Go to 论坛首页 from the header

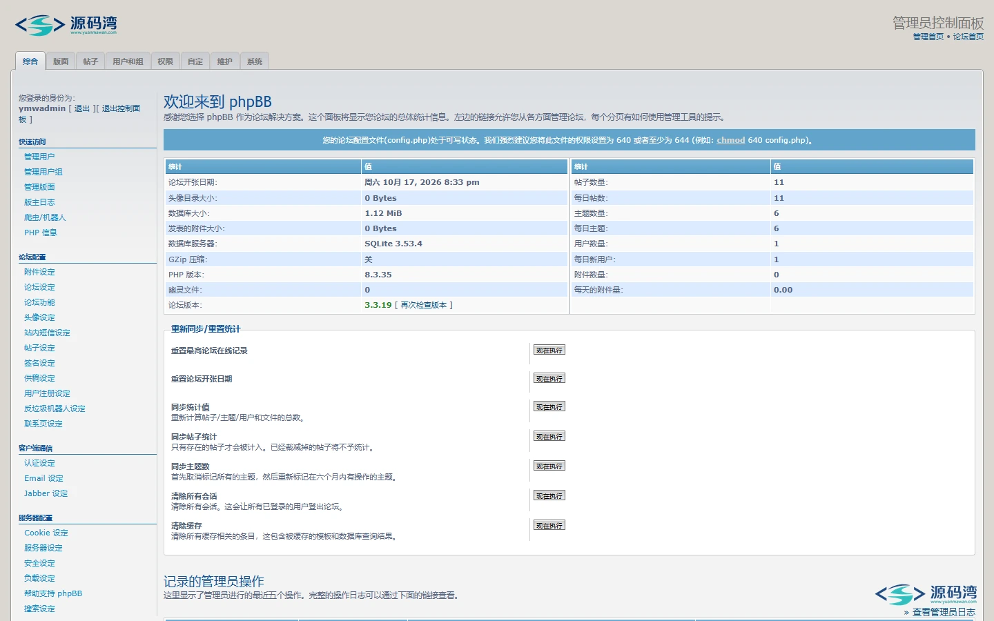968,37
